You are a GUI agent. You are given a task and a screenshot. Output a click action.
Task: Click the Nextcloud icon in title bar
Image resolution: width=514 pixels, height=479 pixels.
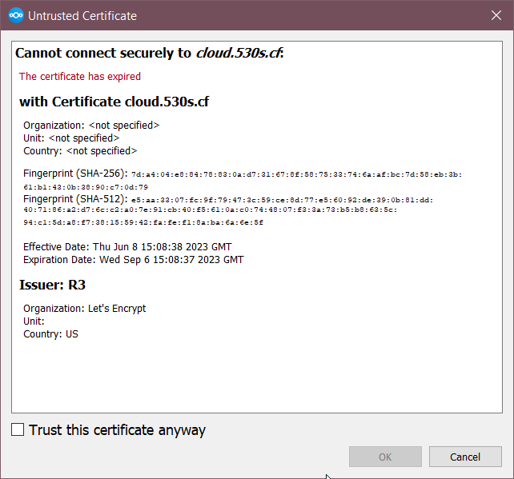[15, 15]
